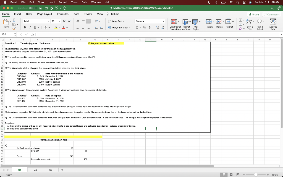Click the Delete cells icon
The height and width of the screenshot is (177, 283).
click(x=218, y=21)
